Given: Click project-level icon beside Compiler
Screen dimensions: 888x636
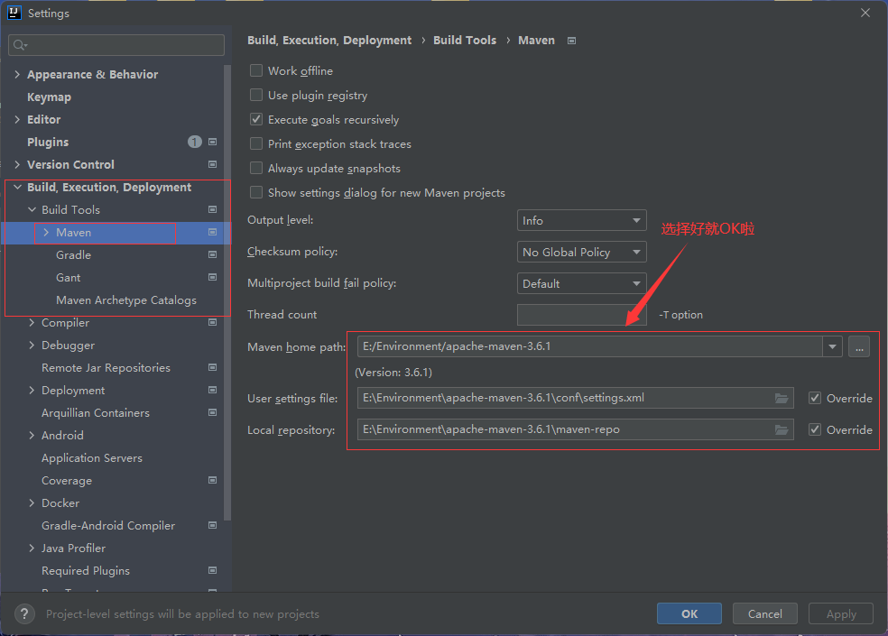Looking at the screenshot, I should pyautogui.click(x=212, y=322).
